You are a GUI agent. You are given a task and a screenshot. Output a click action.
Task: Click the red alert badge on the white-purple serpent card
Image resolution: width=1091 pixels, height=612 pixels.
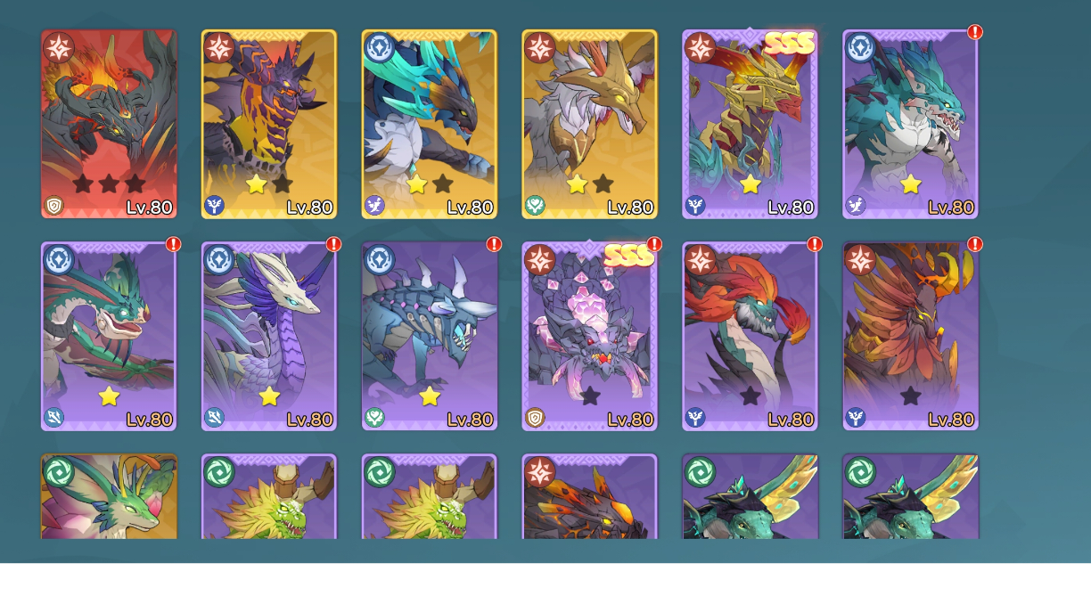(x=333, y=244)
